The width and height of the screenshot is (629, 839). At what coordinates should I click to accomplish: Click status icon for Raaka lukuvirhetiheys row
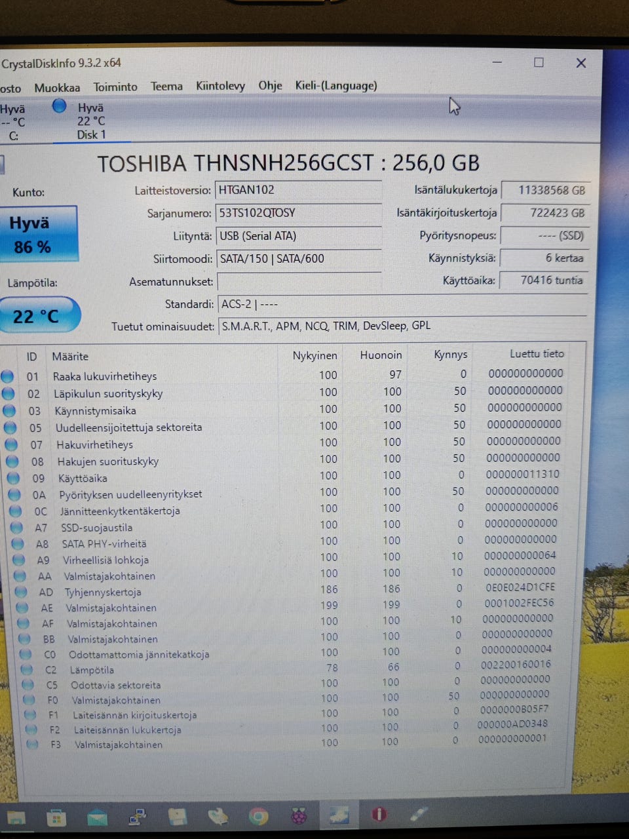(x=7, y=376)
